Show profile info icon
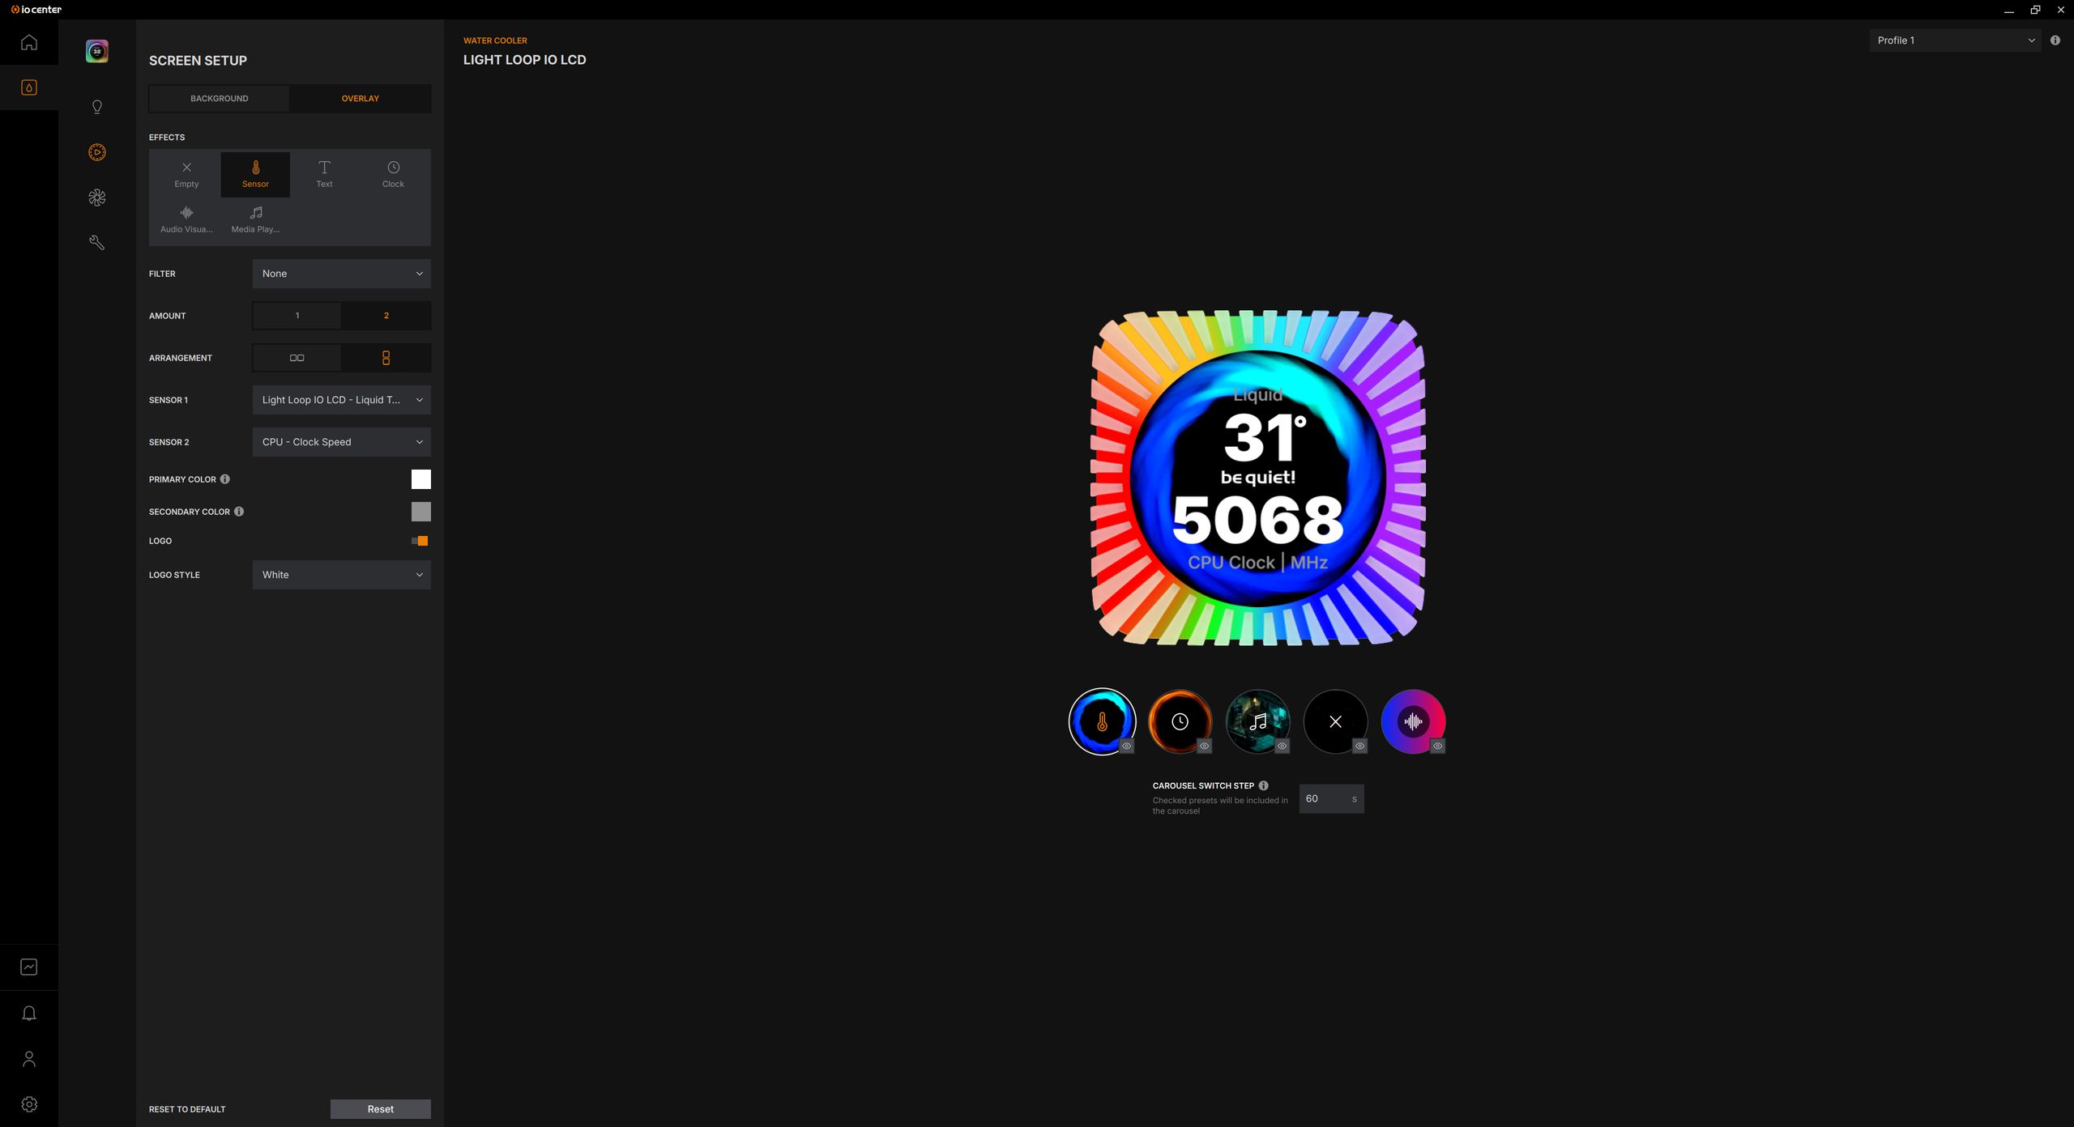2074x1127 pixels. [2055, 40]
